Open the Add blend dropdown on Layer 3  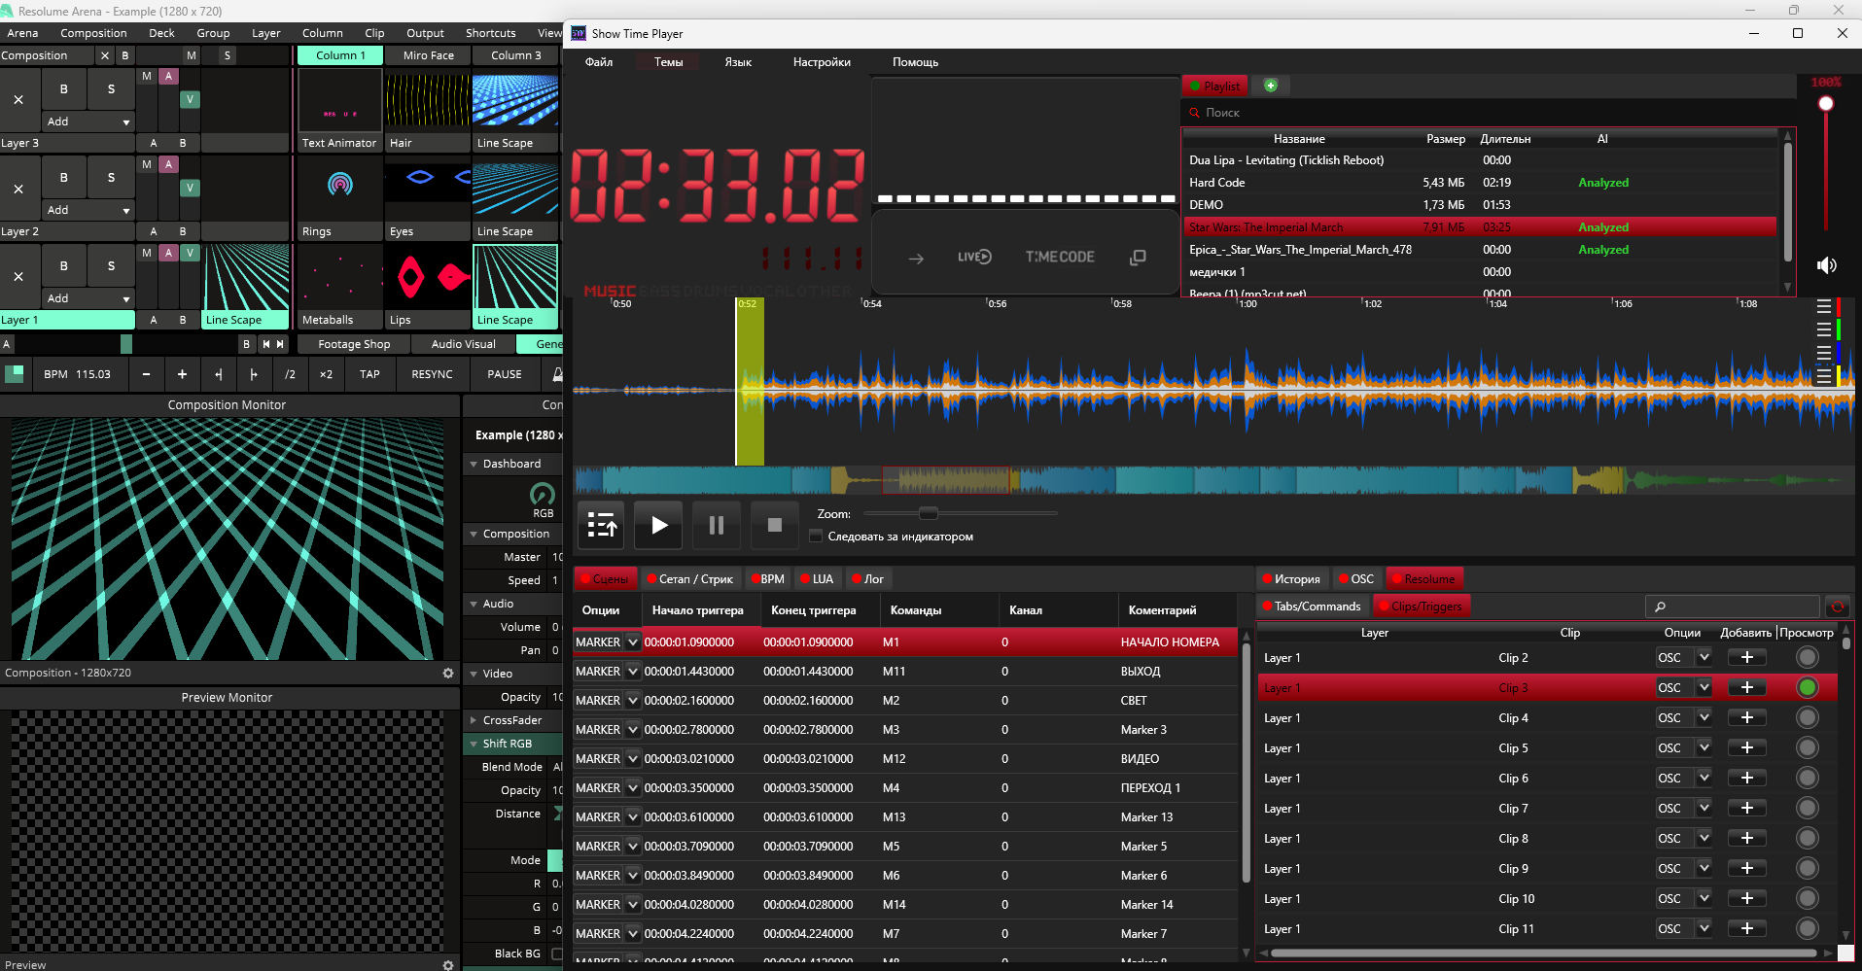tap(88, 121)
